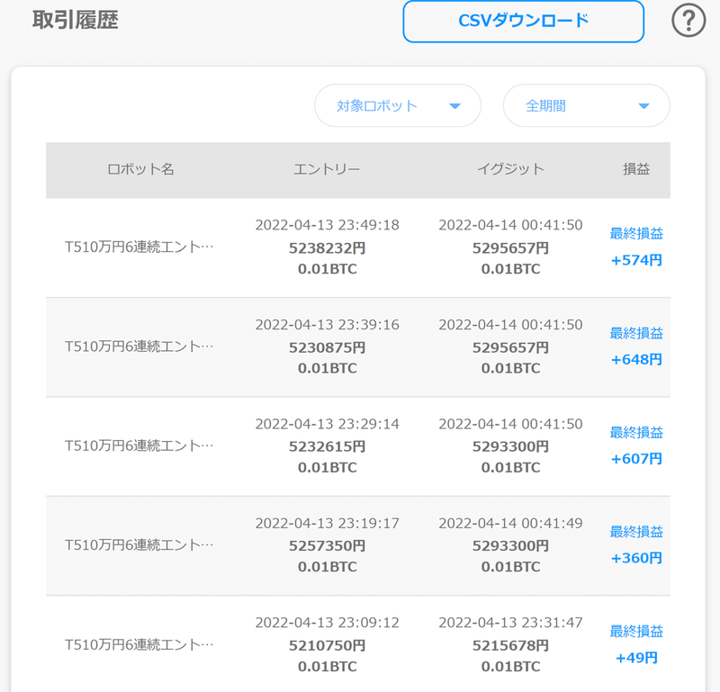Select entry price 5257350円

tap(327, 545)
